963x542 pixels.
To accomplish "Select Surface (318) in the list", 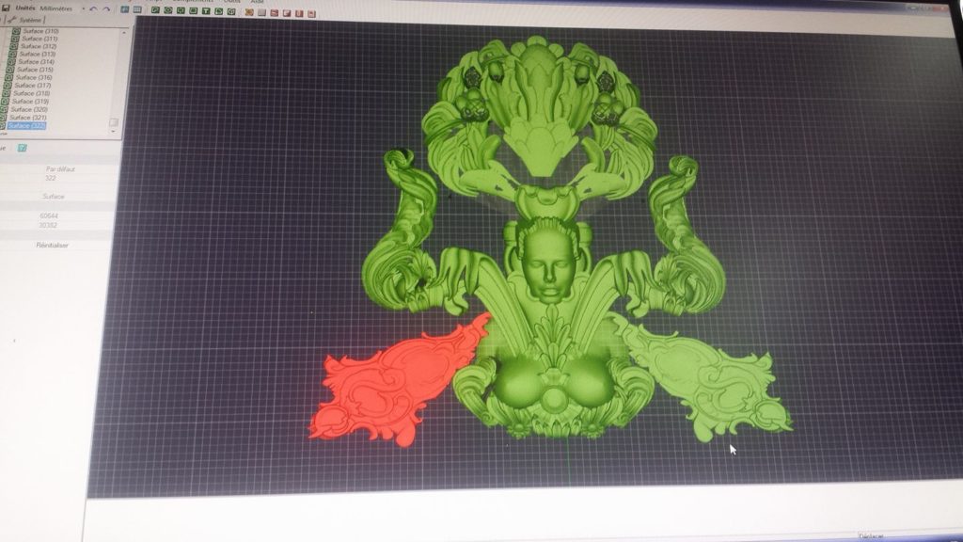I will (31, 93).
